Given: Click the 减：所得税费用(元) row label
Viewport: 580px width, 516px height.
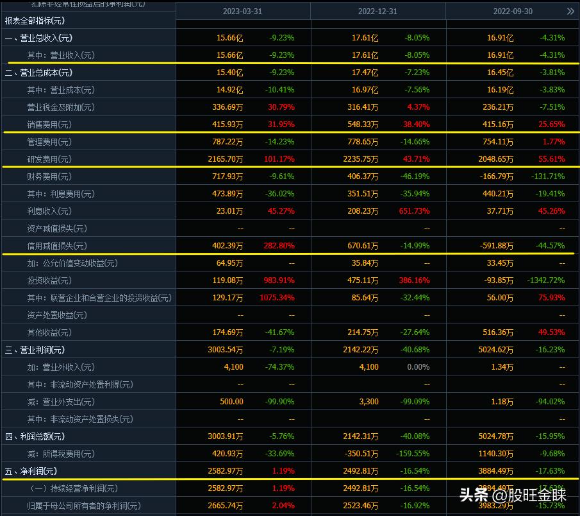Looking at the screenshot, I should pyautogui.click(x=61, y=454).
